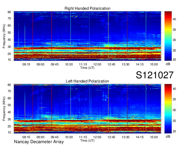Click the 12:45 tick on Left Handed plot
Image resolution: width=179 pixels, height=145 pixels.
tap(111, 137)
